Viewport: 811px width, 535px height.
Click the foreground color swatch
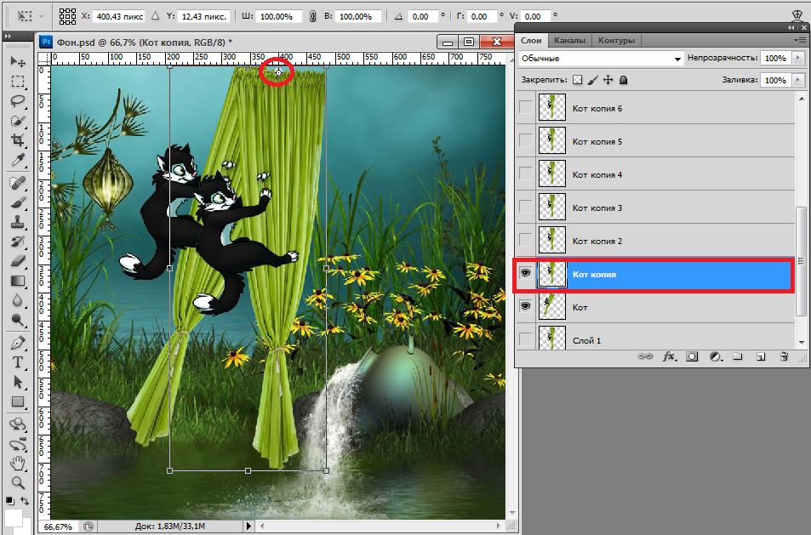click(x=13, y=519)
